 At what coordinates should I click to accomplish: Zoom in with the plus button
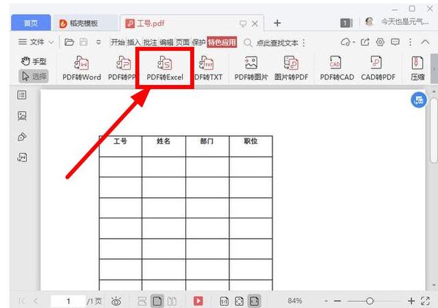click(411, 301)
